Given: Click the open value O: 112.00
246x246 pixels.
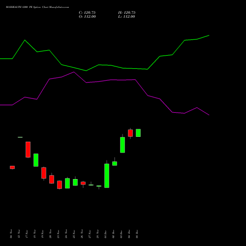Looking at the screenshot, I should (87, 17).
